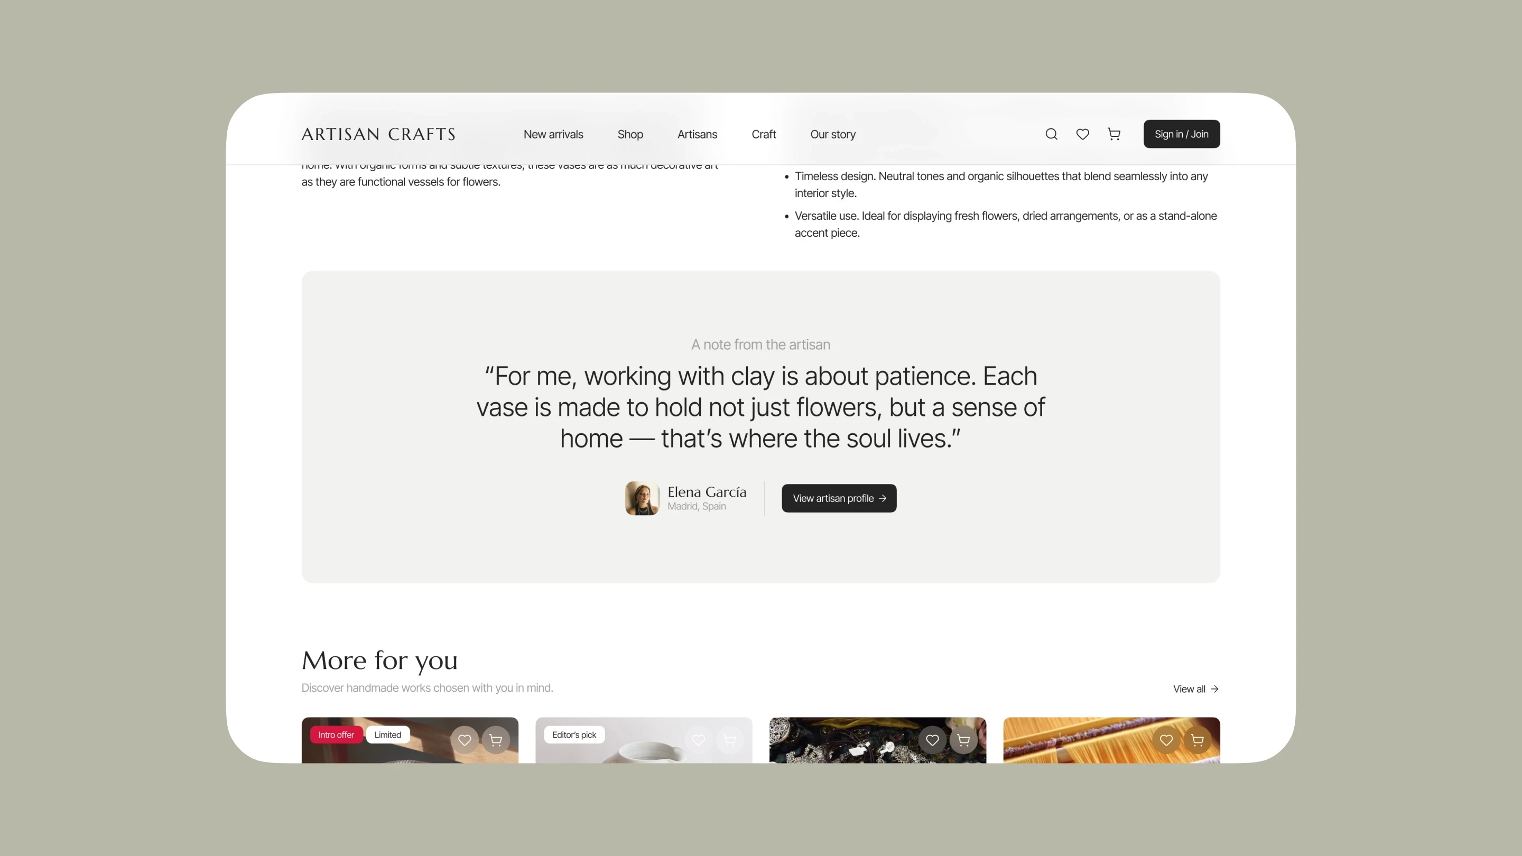The image size is (1522, 856).
Task: Open the shopping cart in header
Action: (x=1113, y=134)
